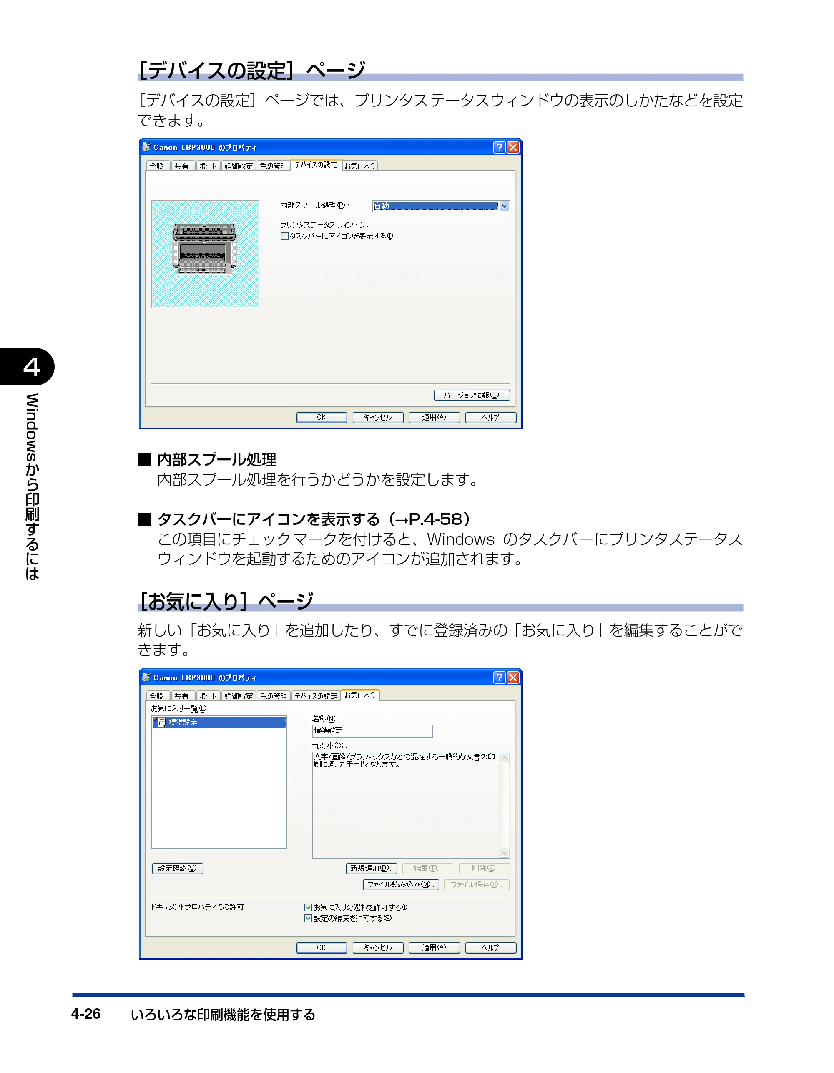Click 適用 in the upper dialog
The height and width of the screenshot is (1073, 834).
pyautogui.click(x=434, y=418)
